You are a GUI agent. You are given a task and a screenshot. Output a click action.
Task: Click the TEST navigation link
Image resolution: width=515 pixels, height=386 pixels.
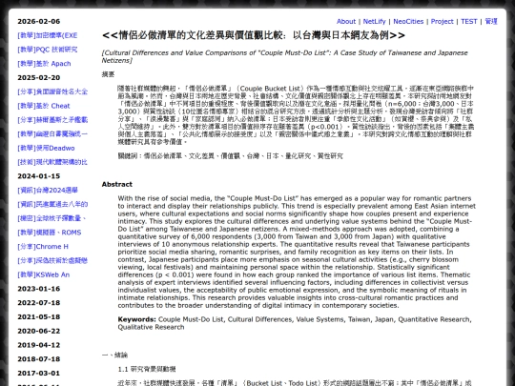(468, 21)
